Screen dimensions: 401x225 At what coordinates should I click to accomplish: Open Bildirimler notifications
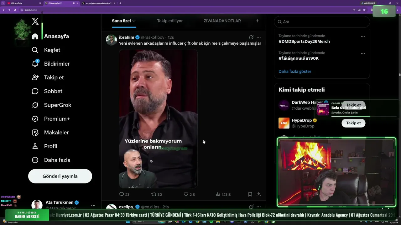51,64
